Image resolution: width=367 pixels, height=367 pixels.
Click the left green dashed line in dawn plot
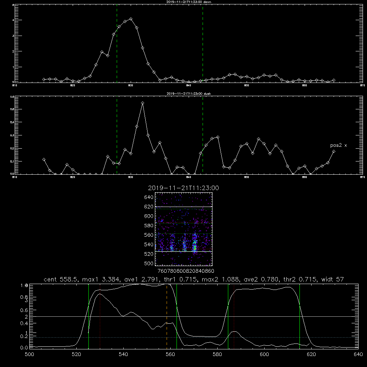[x=117, y=44]
